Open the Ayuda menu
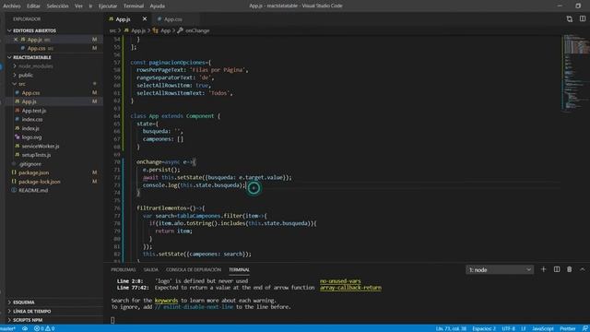 158,6
